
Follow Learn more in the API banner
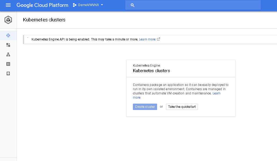pos(147,39)
